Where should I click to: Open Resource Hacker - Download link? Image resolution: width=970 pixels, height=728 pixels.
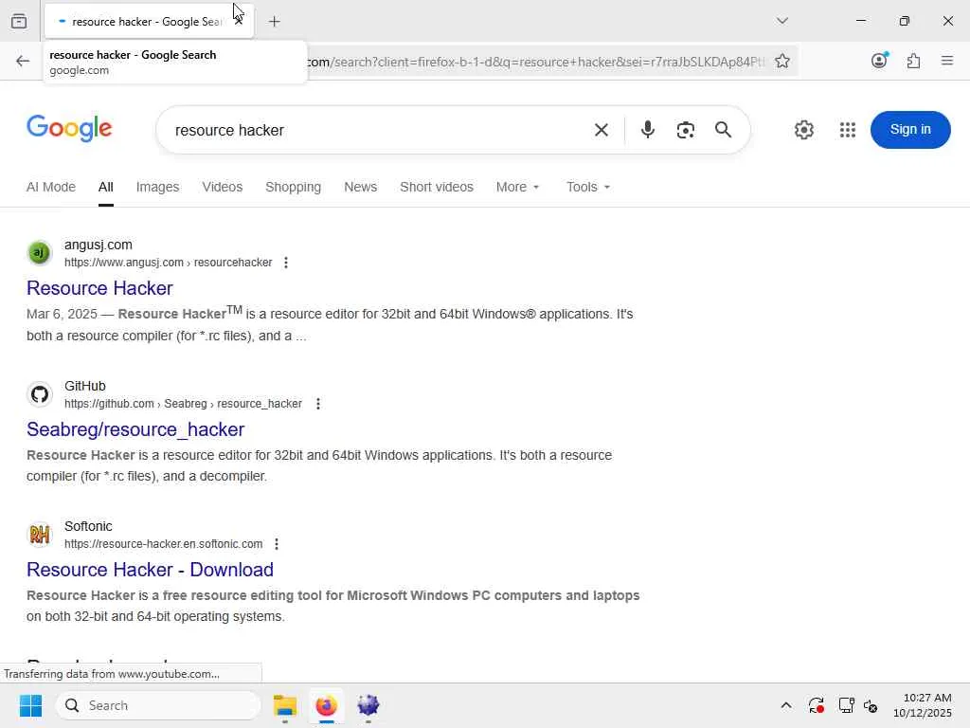pos(150,570)
